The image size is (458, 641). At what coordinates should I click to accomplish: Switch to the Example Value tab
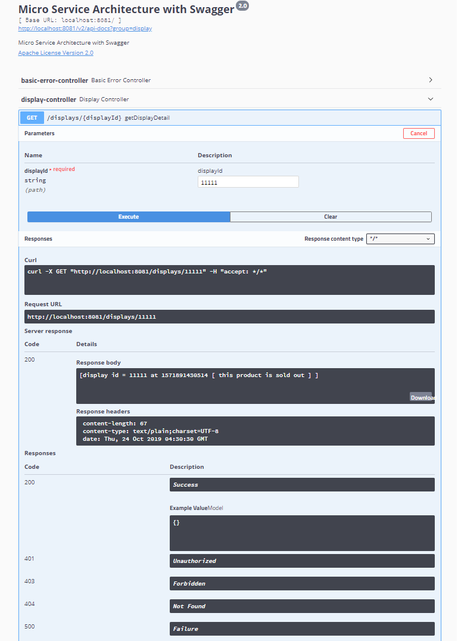click(x=189, y=508)
